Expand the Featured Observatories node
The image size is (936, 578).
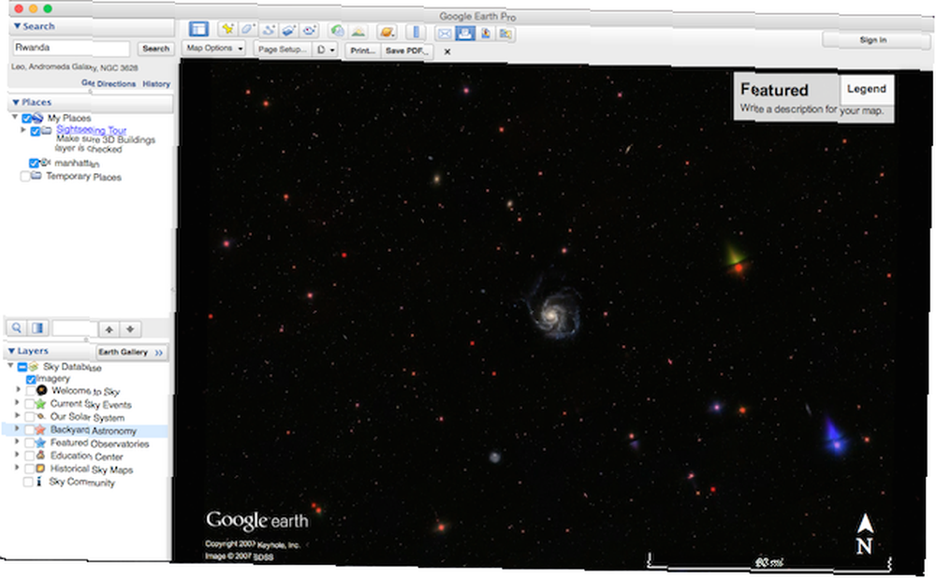click(17, 441)
